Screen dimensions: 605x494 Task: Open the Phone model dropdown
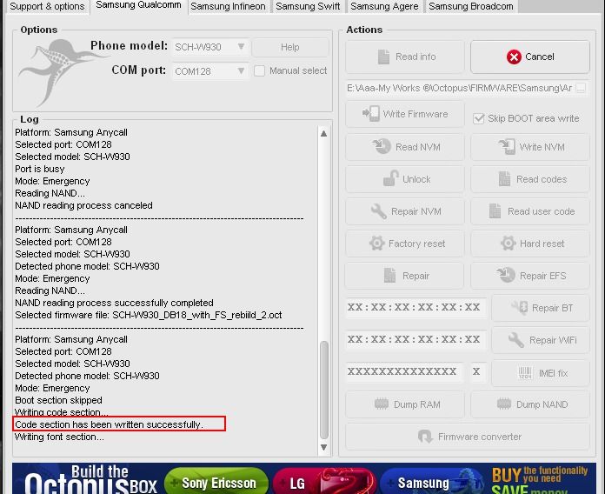pyautogui.click(x=210, y=47)
